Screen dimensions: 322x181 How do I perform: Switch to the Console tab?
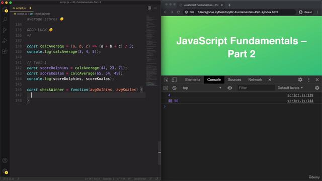coord(214,79)
